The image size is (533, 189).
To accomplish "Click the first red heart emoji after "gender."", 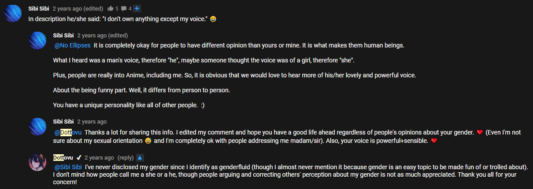I will tap(480, 132).
